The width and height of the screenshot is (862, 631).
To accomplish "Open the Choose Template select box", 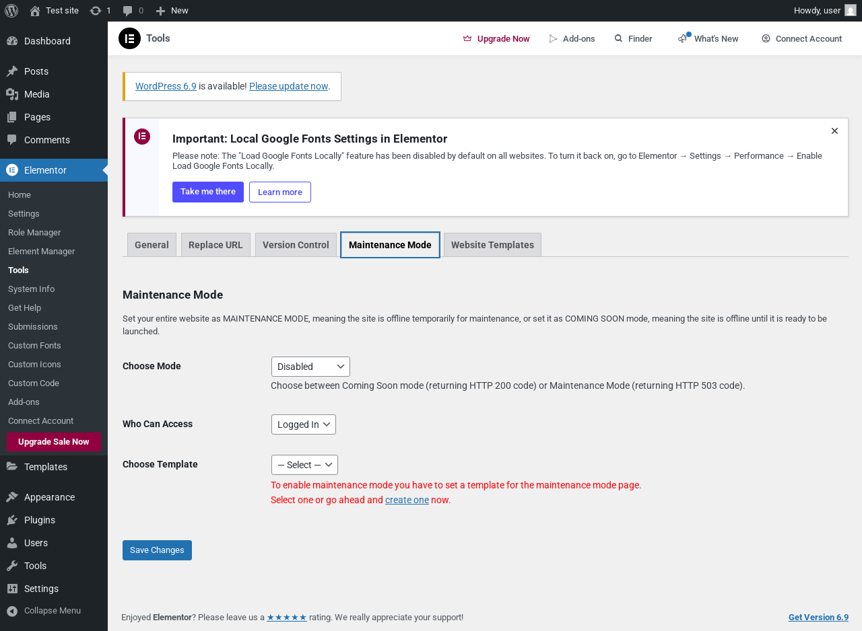I will pos(304,465).
